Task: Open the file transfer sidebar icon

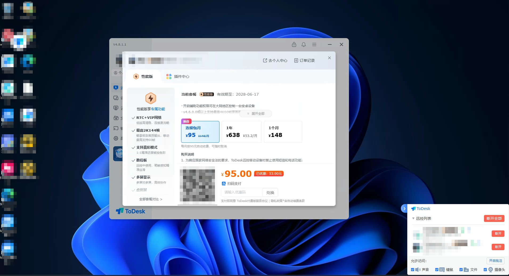Action: (x=116, y=118)
